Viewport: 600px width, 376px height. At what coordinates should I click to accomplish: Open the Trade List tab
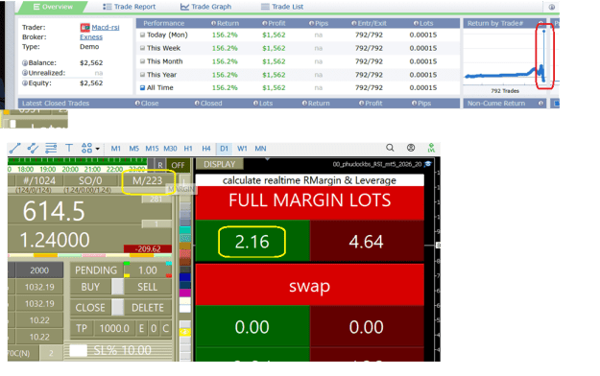coord(282,7)
